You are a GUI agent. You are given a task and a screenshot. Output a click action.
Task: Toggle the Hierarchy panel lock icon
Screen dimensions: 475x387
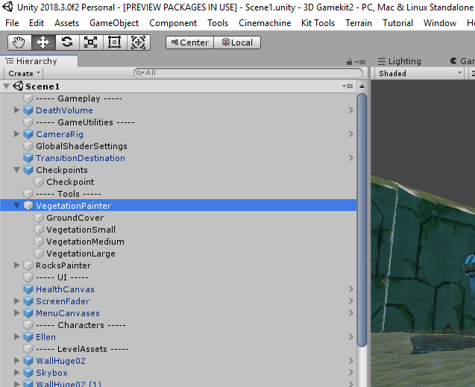point(349,62)
